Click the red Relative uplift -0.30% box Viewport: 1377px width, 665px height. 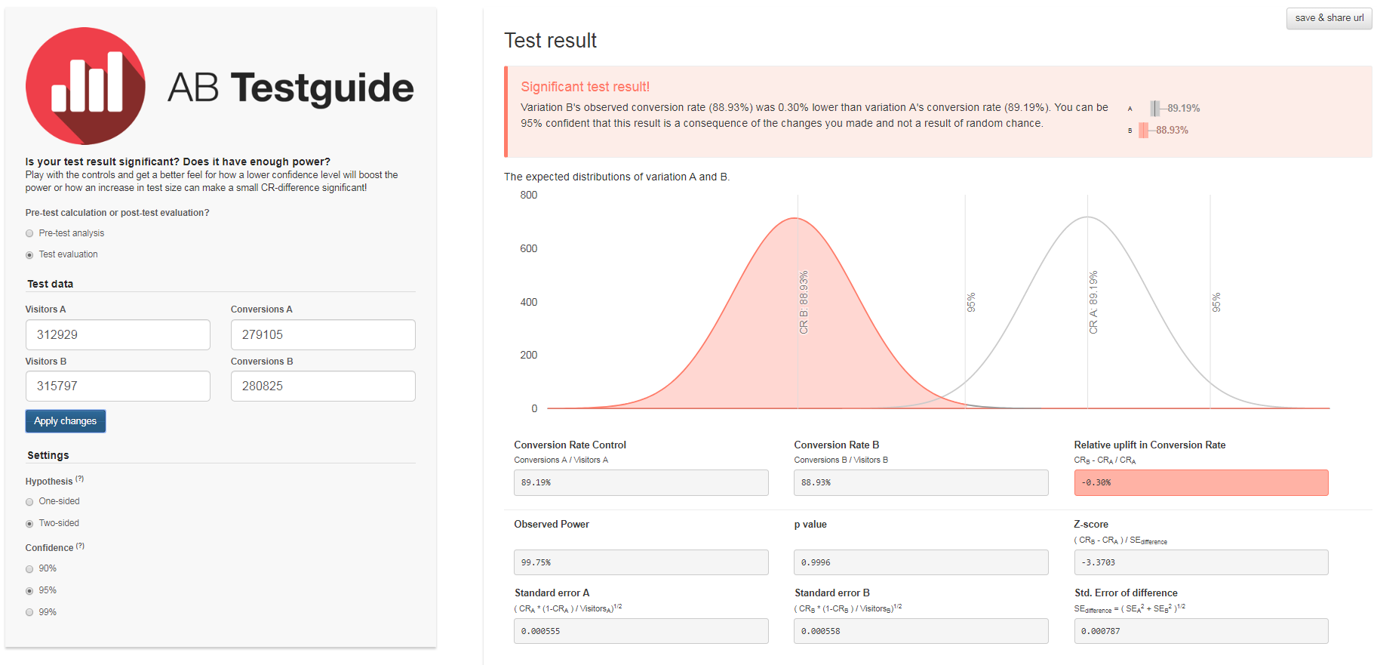[x=1200, y=483]
